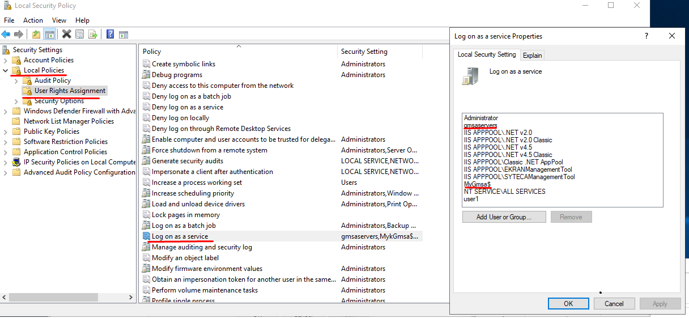This screenshot has width=689, height=318.
Task: Click the blue Help question mark icon
Action: (x=110, y=34)
